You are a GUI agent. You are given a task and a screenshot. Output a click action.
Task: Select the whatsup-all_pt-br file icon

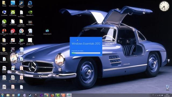pyautogui.click(x=47, y=32)
